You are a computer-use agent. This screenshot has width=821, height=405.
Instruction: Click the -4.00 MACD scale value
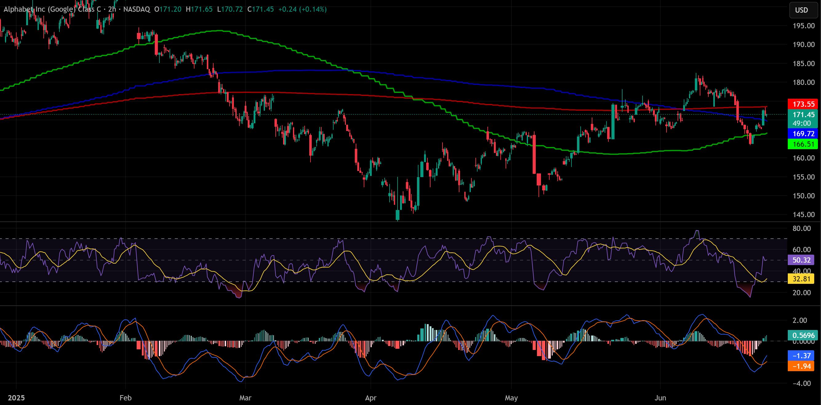click(801, 383)
